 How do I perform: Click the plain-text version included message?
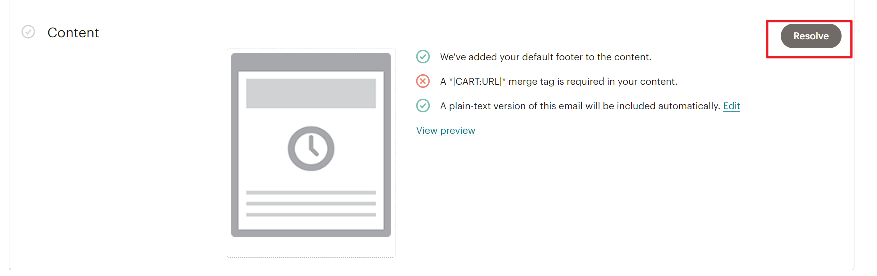pyautogui.click(x=580, y=106)
